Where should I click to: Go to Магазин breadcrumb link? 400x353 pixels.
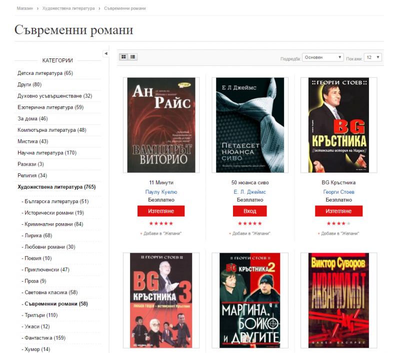(x=24, y=8)
